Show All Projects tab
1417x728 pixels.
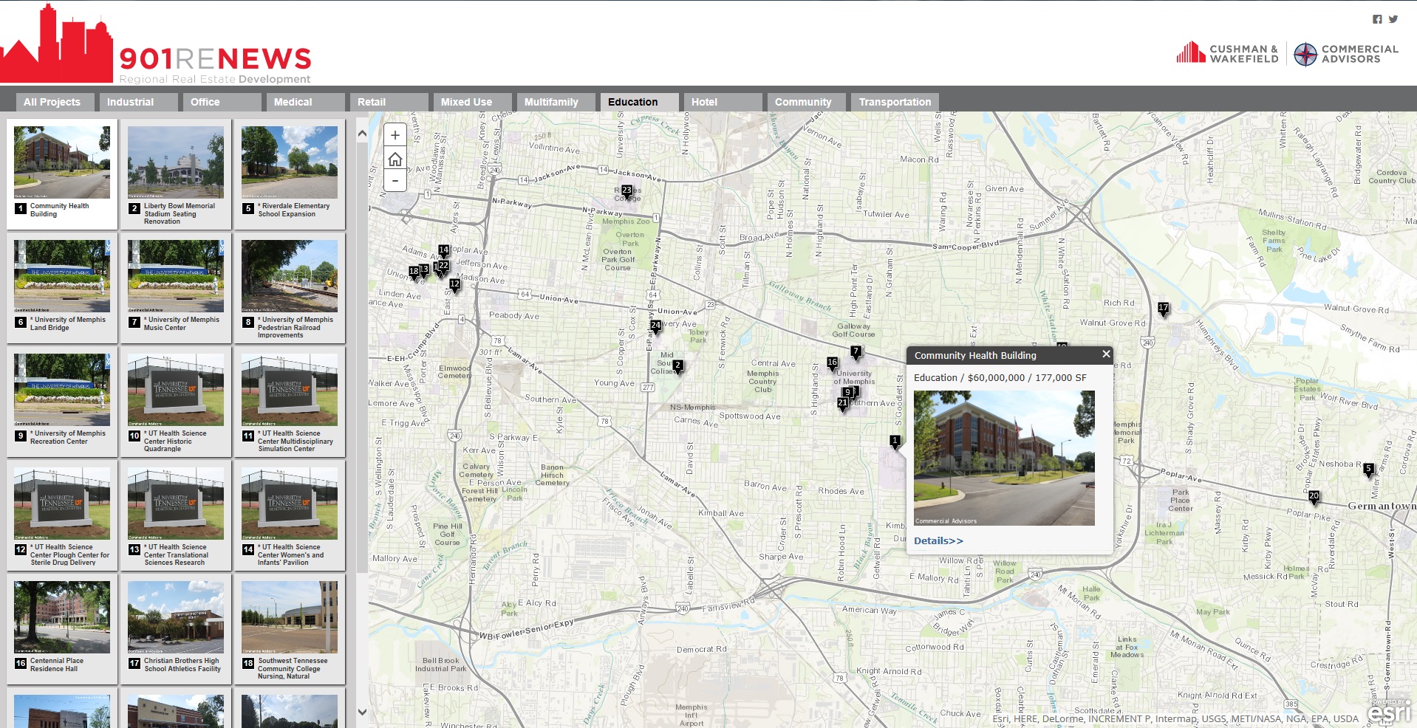point(52,102)
